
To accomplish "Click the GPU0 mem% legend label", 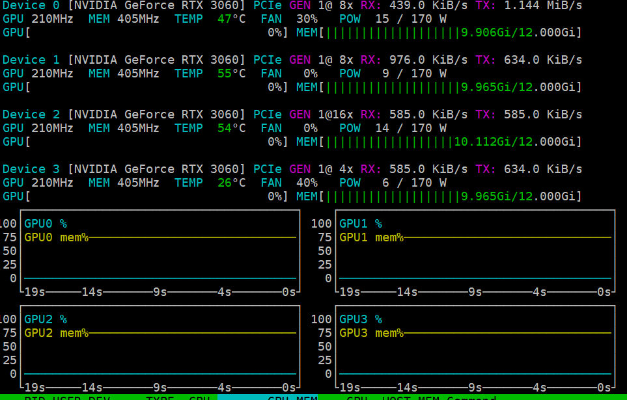I will coord(57,237).
